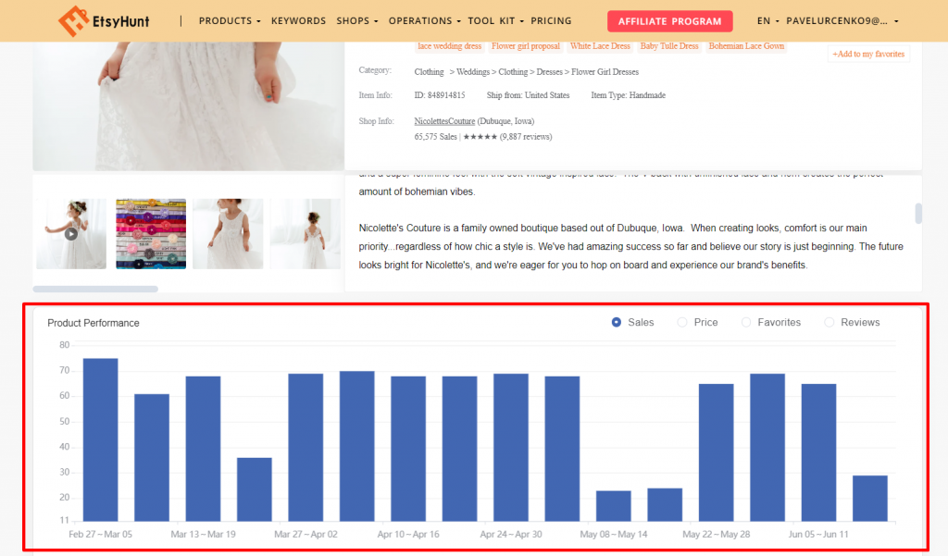Expand the Tool Kit dropdown
Viewport: 948px width, 556px height.
(x=492, y=20)
